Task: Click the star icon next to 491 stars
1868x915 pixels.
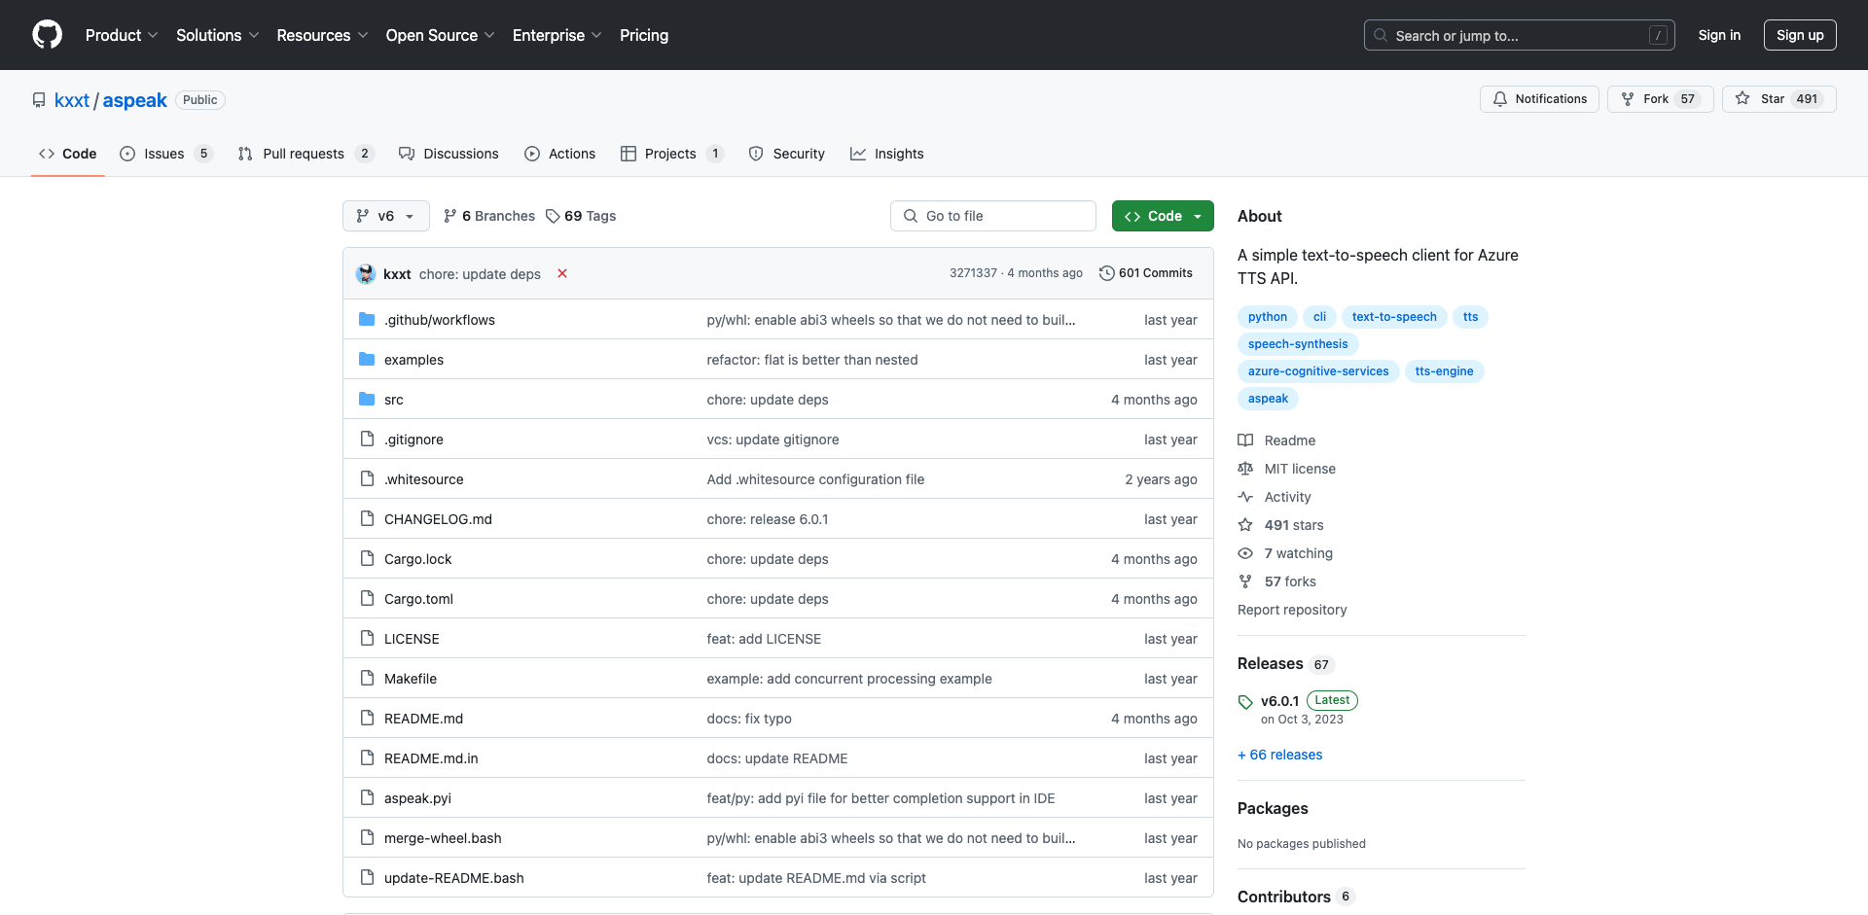Action: 1245,525
